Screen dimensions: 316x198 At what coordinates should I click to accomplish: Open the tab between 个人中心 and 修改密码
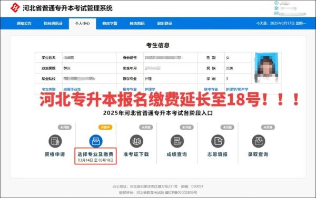tap(110, 24)
